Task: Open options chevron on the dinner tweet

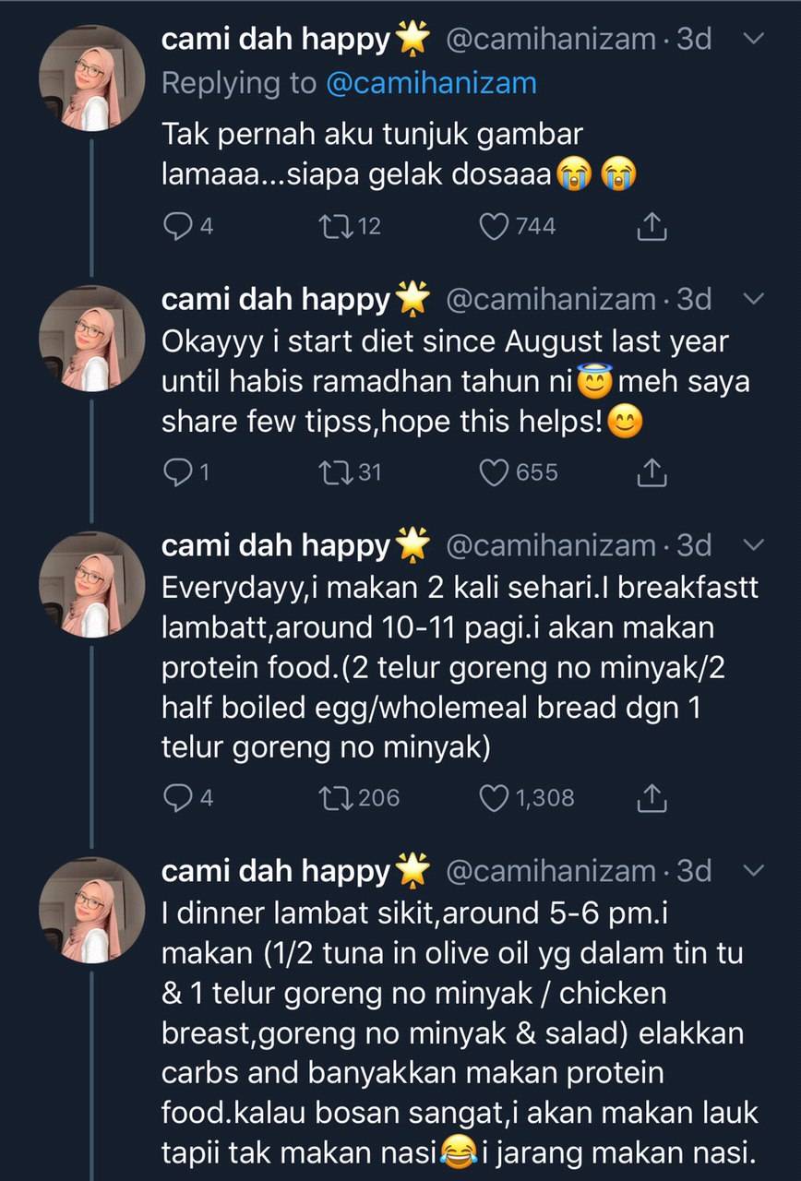Action: pyautogui.click(x=754, y=870)
